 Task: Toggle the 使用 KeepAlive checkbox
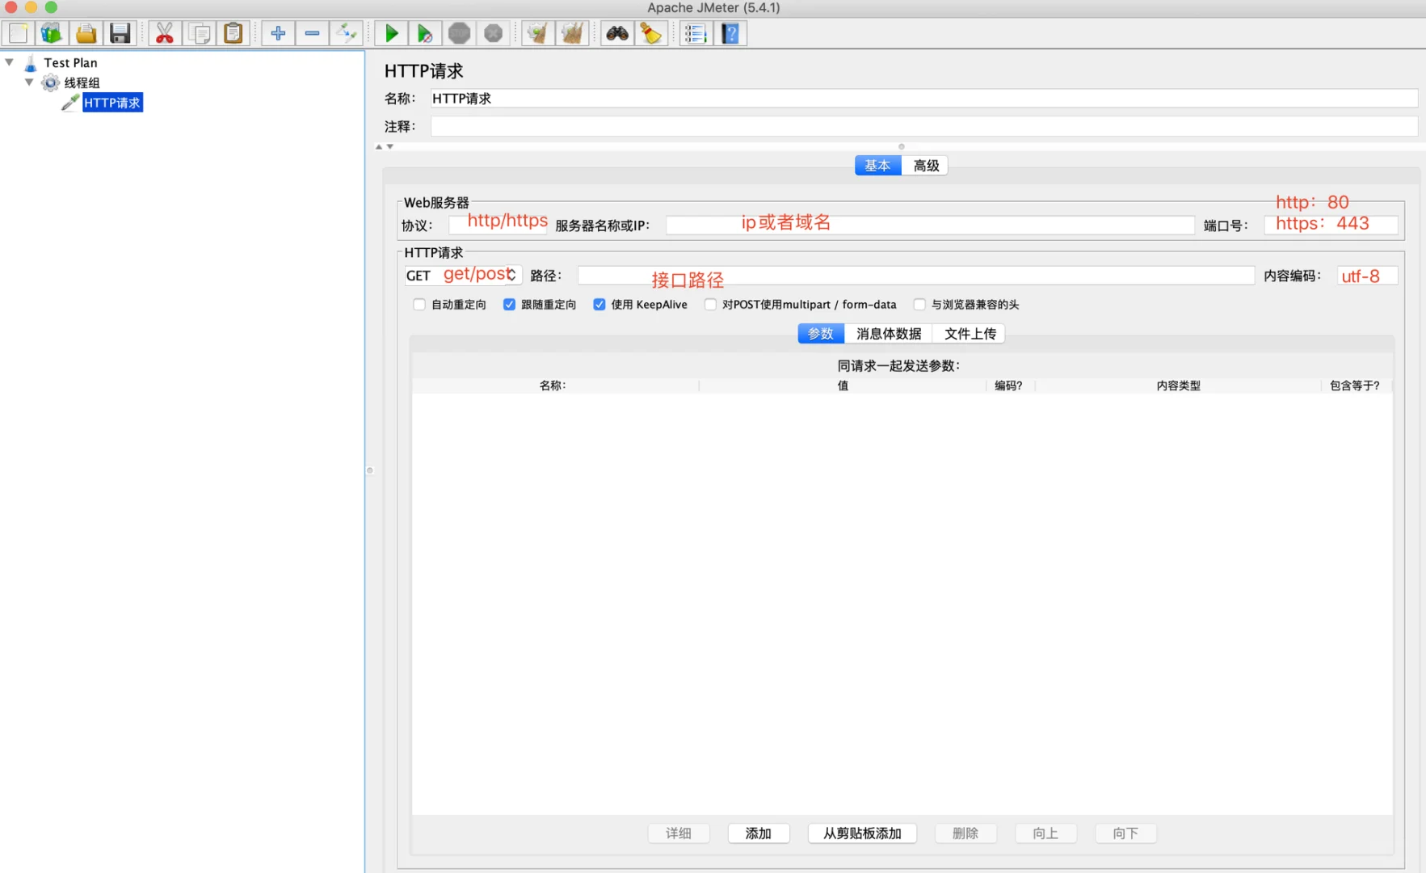[599, 305]
